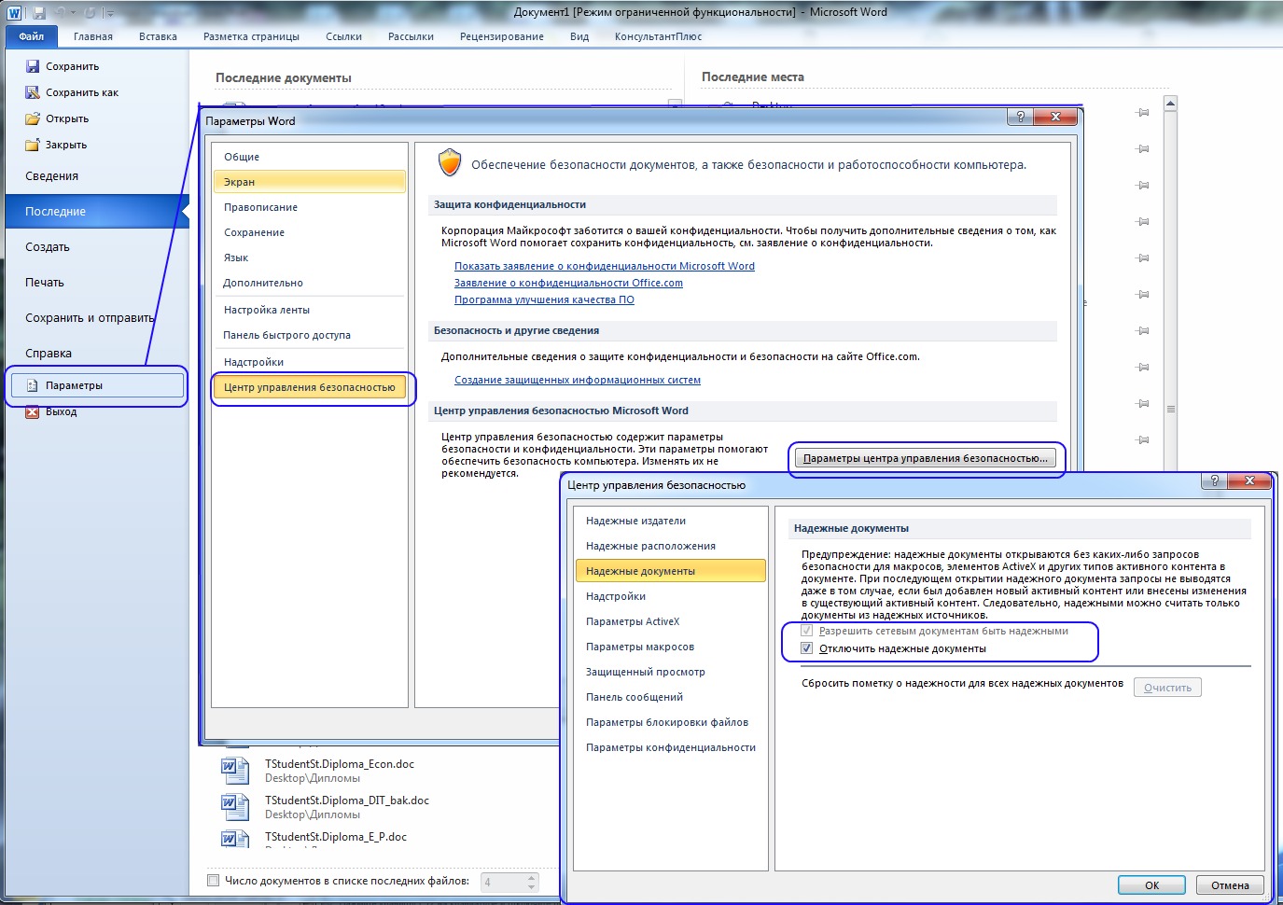Switch to the Рецензирование tab

click(501, 36)
